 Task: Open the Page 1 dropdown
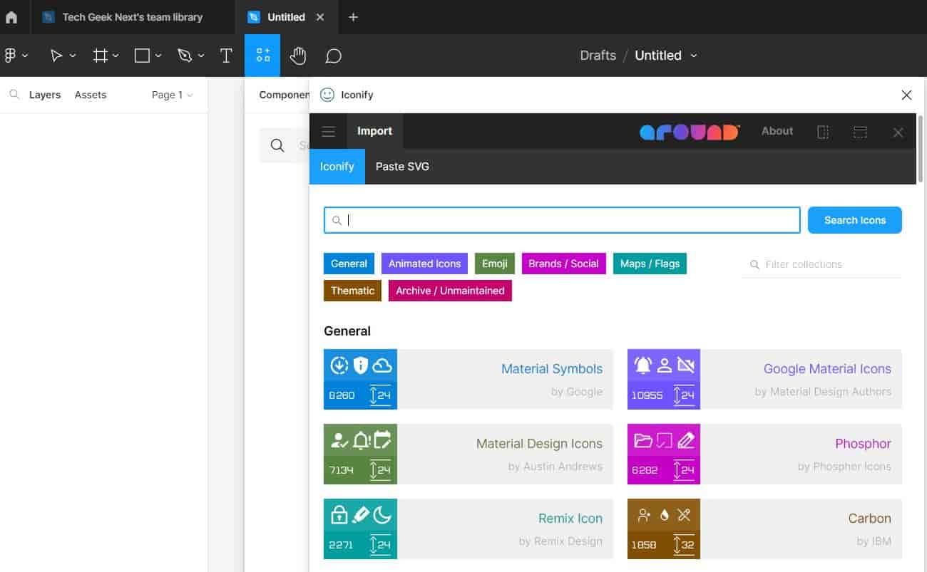coord(172,95)
